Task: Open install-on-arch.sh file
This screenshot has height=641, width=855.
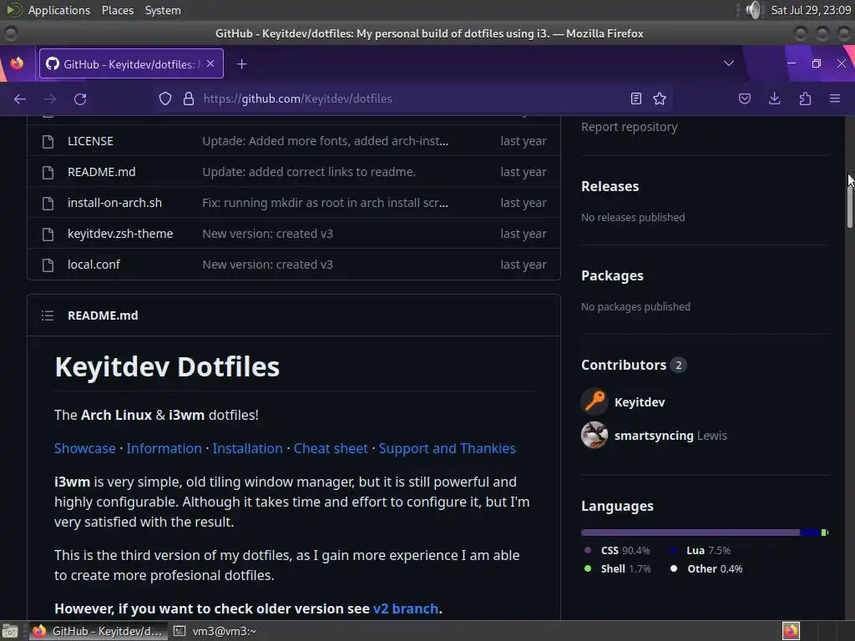Action: pos(114,203)
